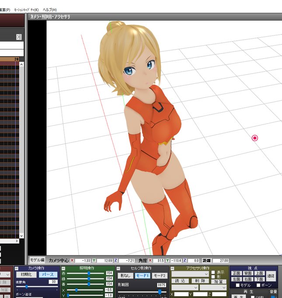Select 影なし self-shadow mode
This screenshot has width=282, height=298.
(x=126, y=276)
